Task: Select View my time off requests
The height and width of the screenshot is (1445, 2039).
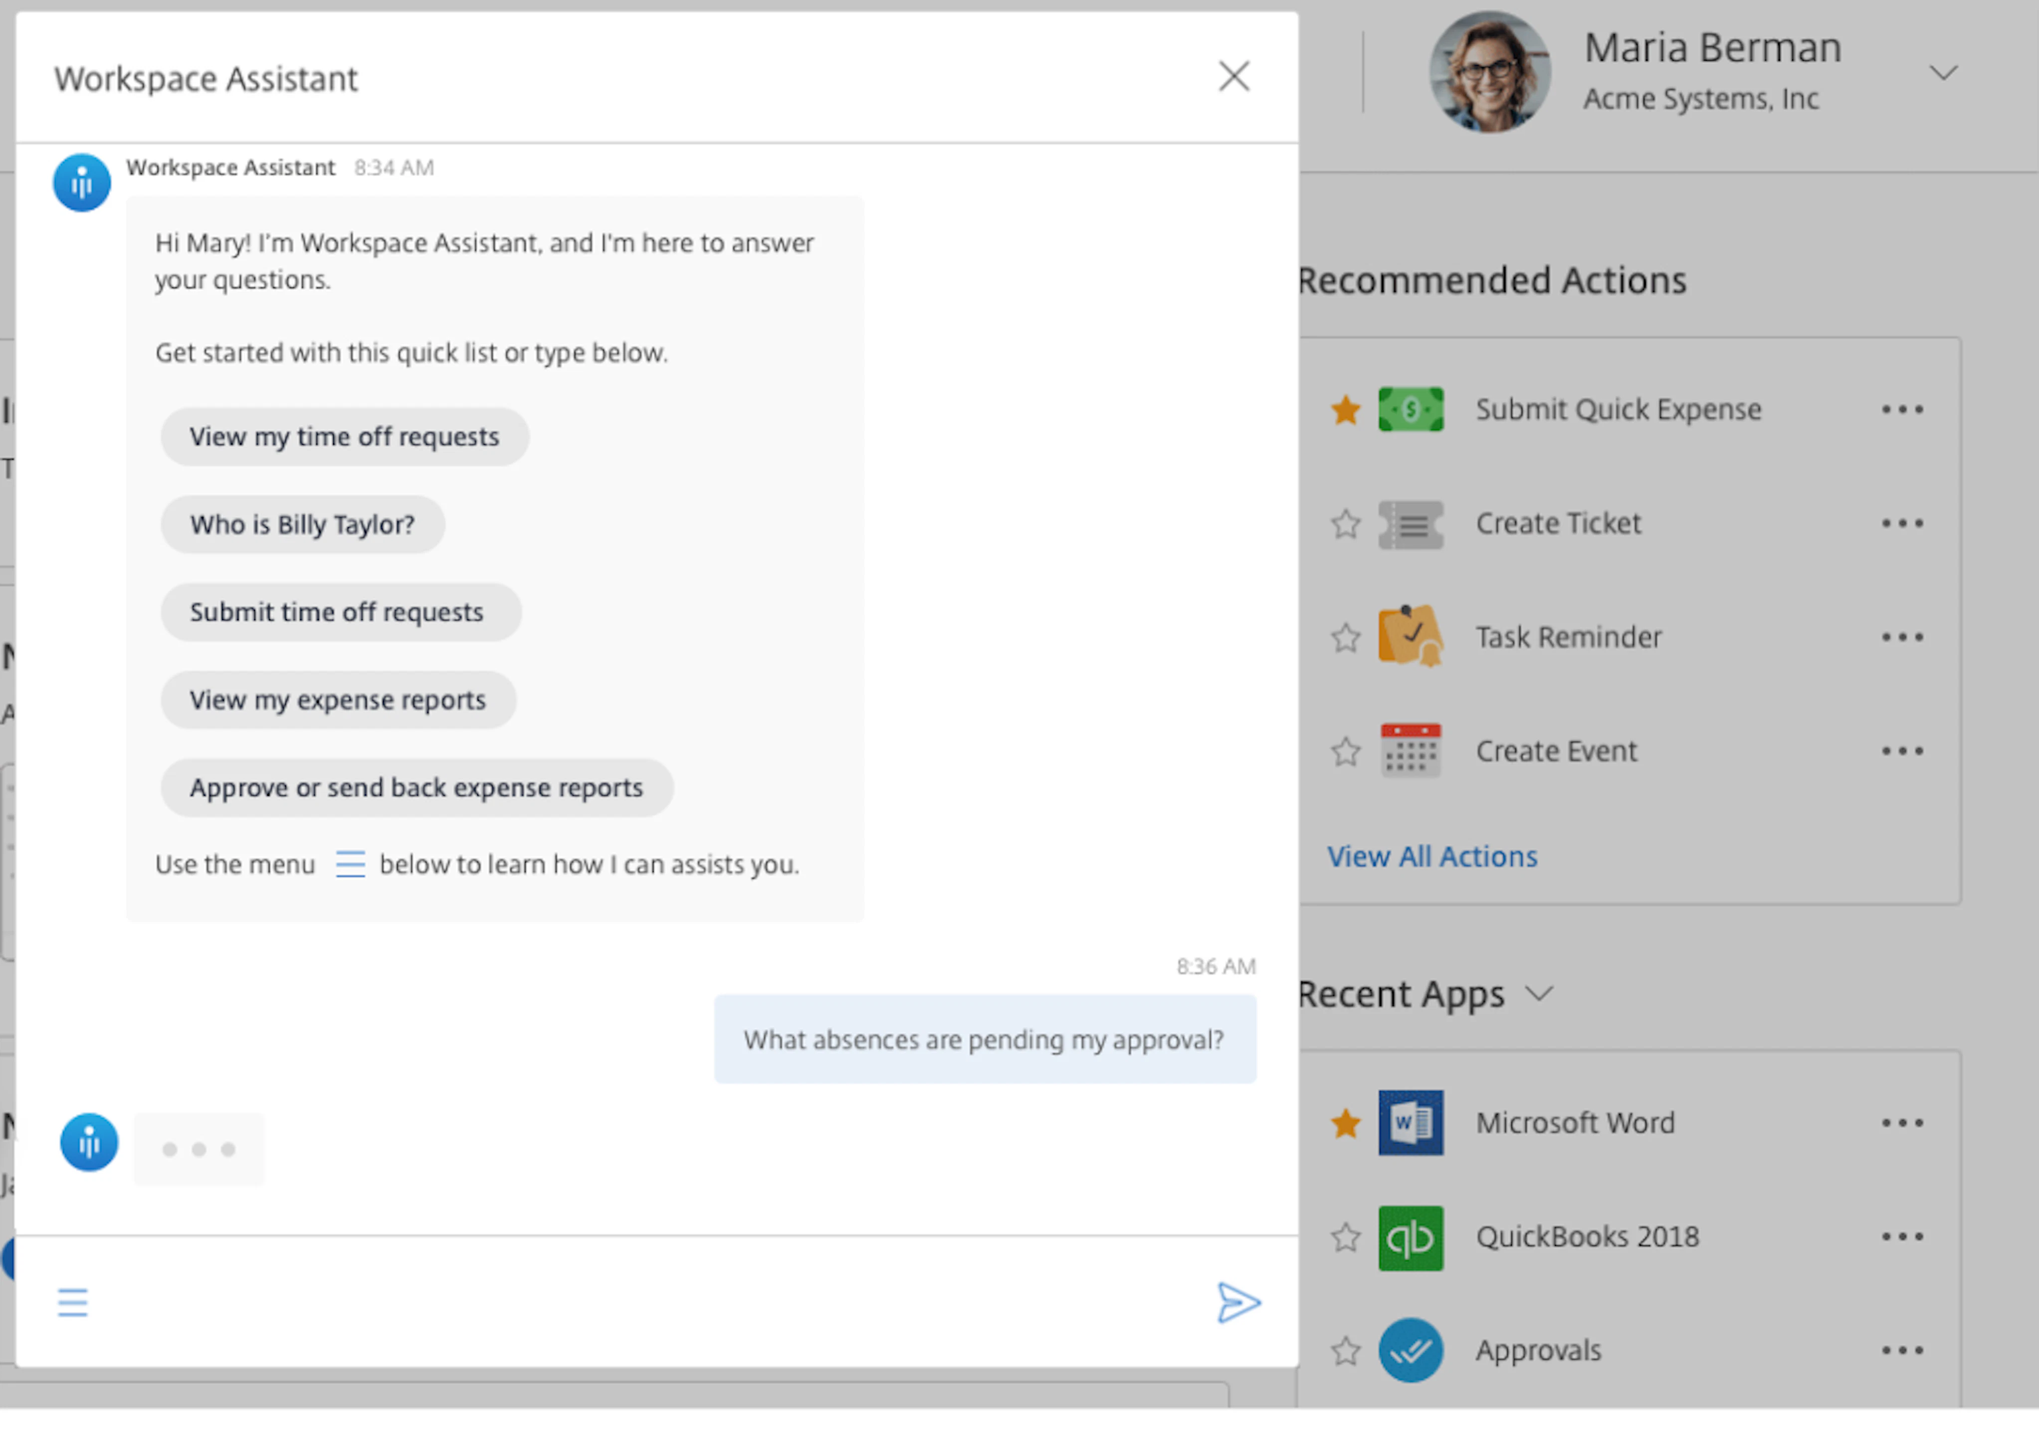Action: (344, 436)
